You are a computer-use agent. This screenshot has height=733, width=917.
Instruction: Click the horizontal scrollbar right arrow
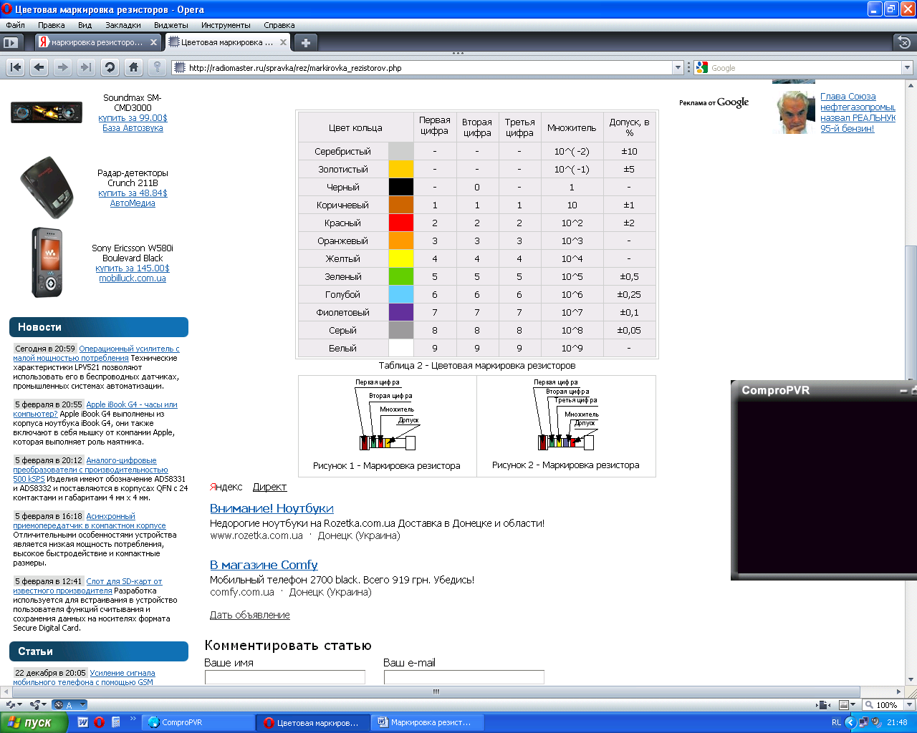click(x=899, y=691)
